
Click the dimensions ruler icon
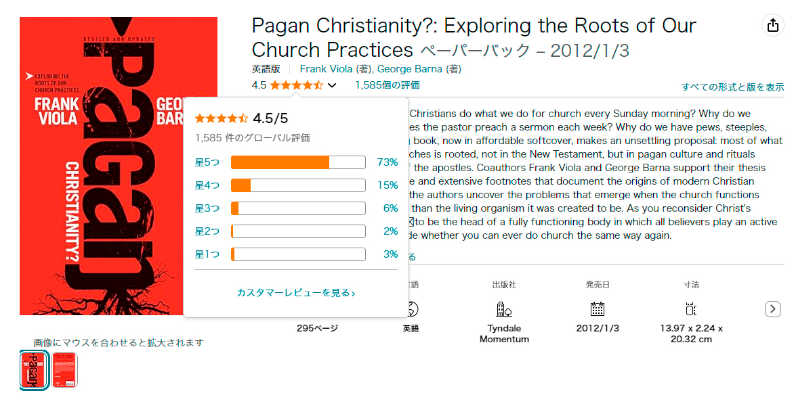691,309
